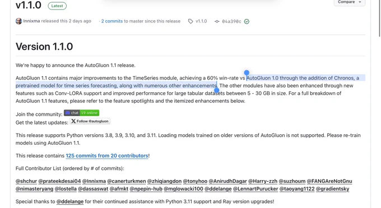Image resolution: width=381 pixels, height=208 pixels.
Task: Open @lostella contributor profile
Action: tap(66, 189)
